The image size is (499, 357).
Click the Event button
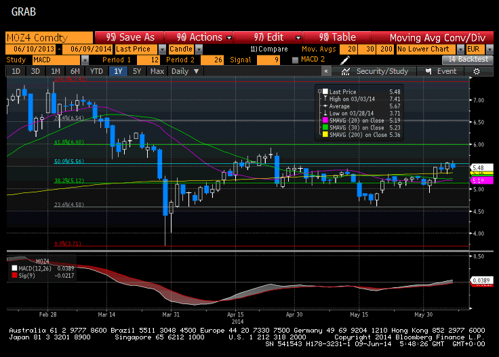tap(441, 72)
